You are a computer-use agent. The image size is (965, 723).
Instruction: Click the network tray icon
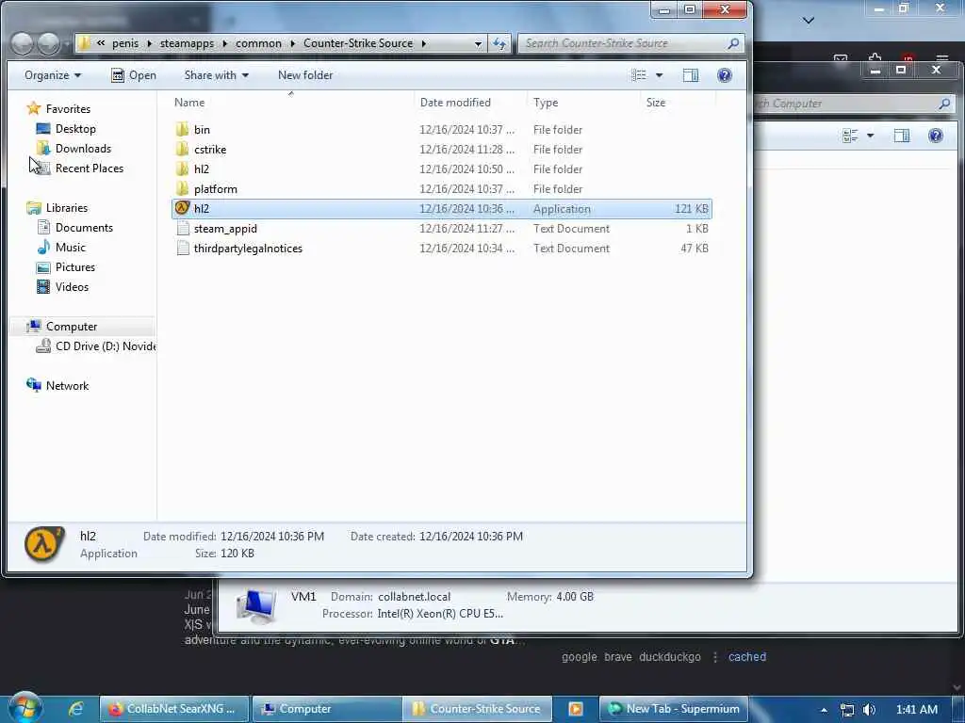pos(847,710)
